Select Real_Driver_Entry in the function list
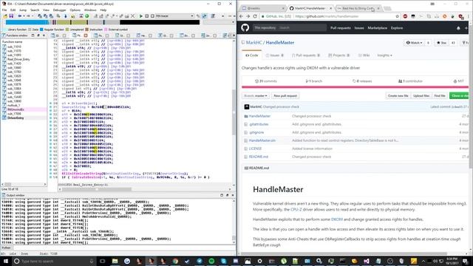 tap(18, 59)
